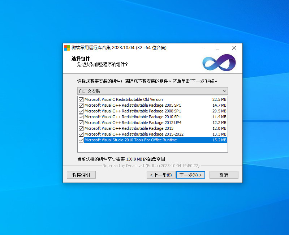Uncheck Microsoft Visual C Redistributable Old Version

[x=81, y=99]
